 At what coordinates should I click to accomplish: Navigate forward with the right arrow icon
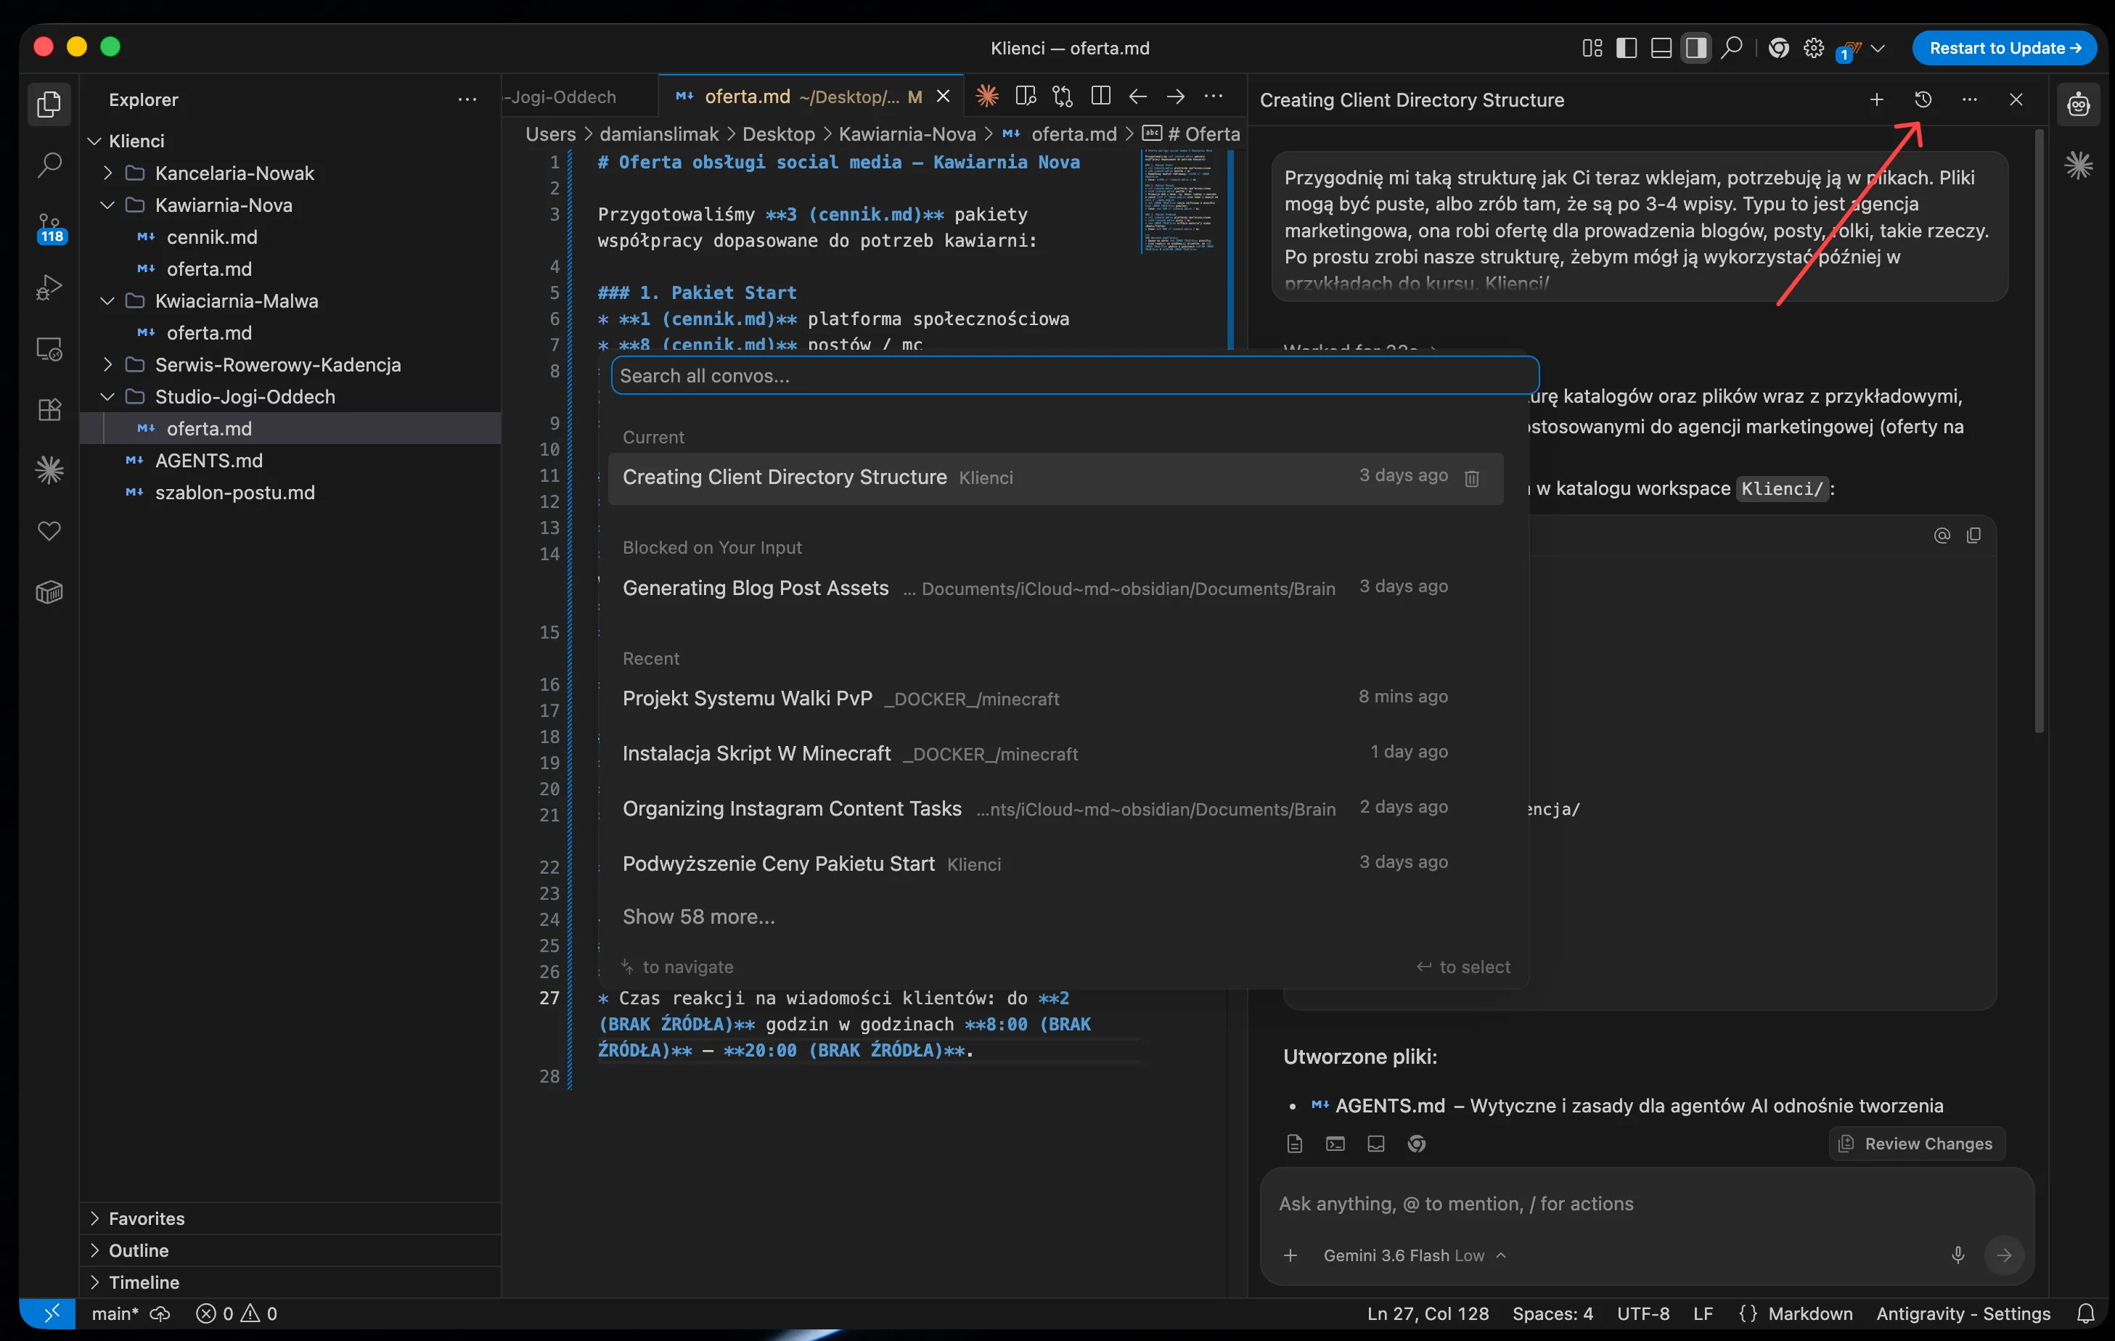click(1176, 97)
